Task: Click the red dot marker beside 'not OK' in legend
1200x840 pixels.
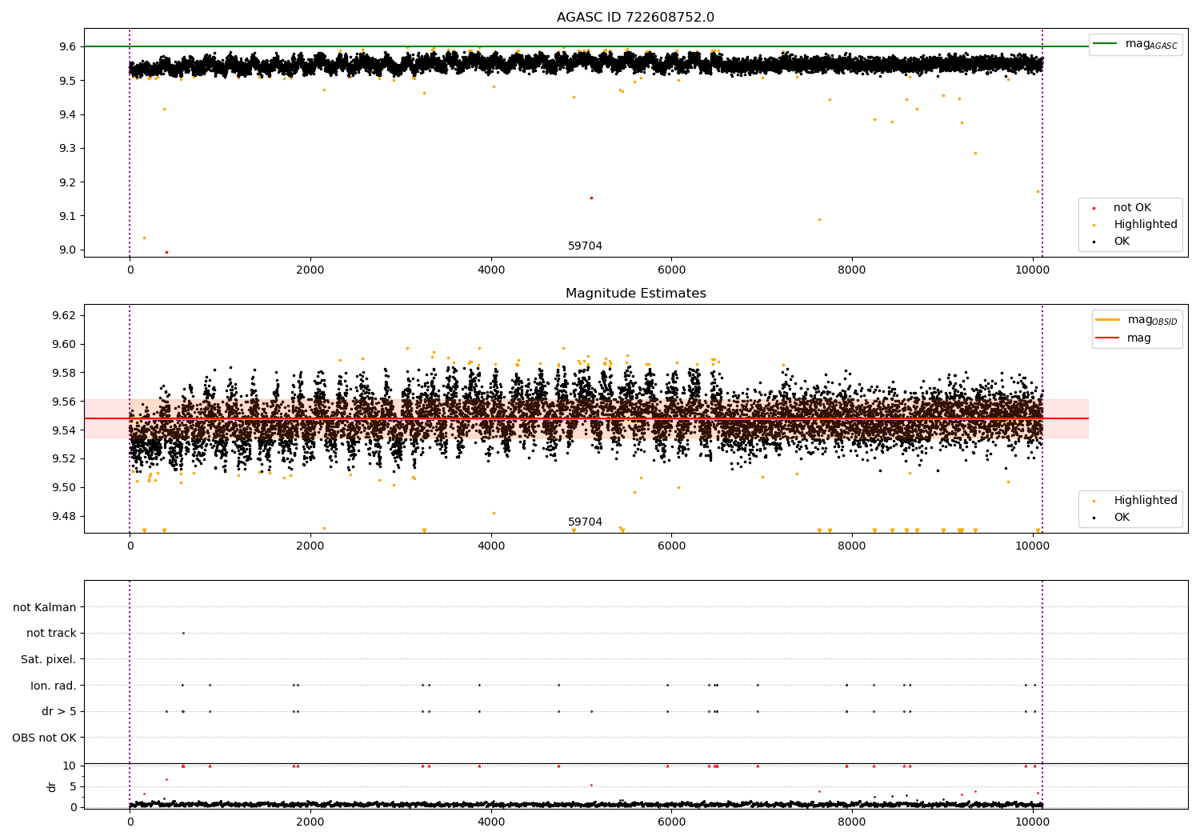Action: pyautogui.click(x=1094, y=209)
